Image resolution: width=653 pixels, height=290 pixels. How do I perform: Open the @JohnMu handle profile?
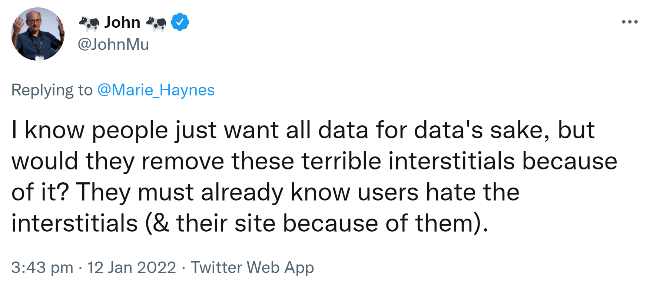pos(113,44)
